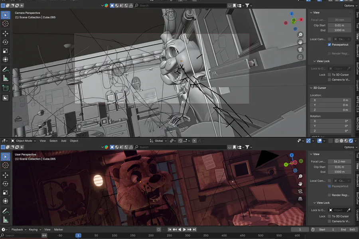Screen dimensions: 359x239
Task: Enable To 3D Cursor lock in bottom panel
Action: (x=329, y=216)
